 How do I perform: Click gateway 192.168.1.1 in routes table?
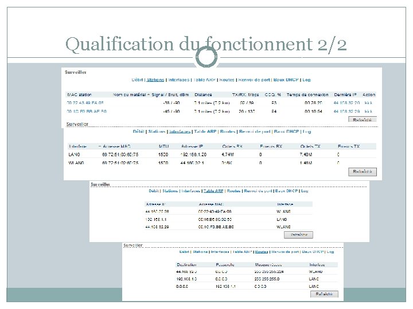click(x=225, y=287)
